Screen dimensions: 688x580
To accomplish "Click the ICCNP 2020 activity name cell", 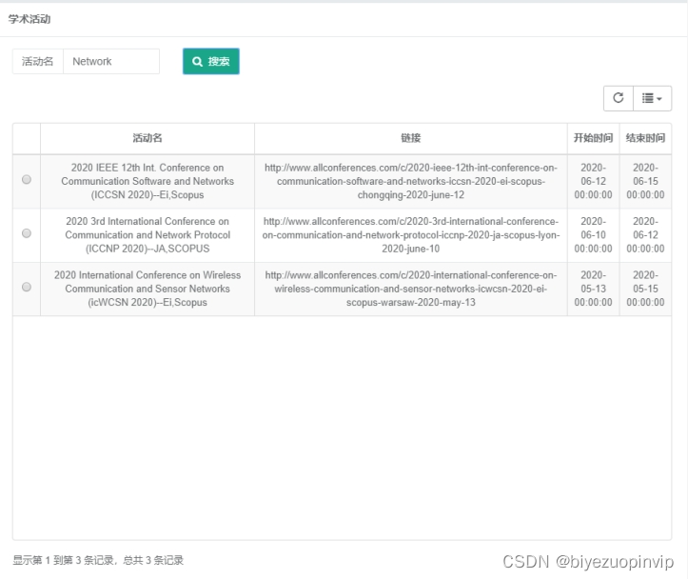I will [147, 235].
